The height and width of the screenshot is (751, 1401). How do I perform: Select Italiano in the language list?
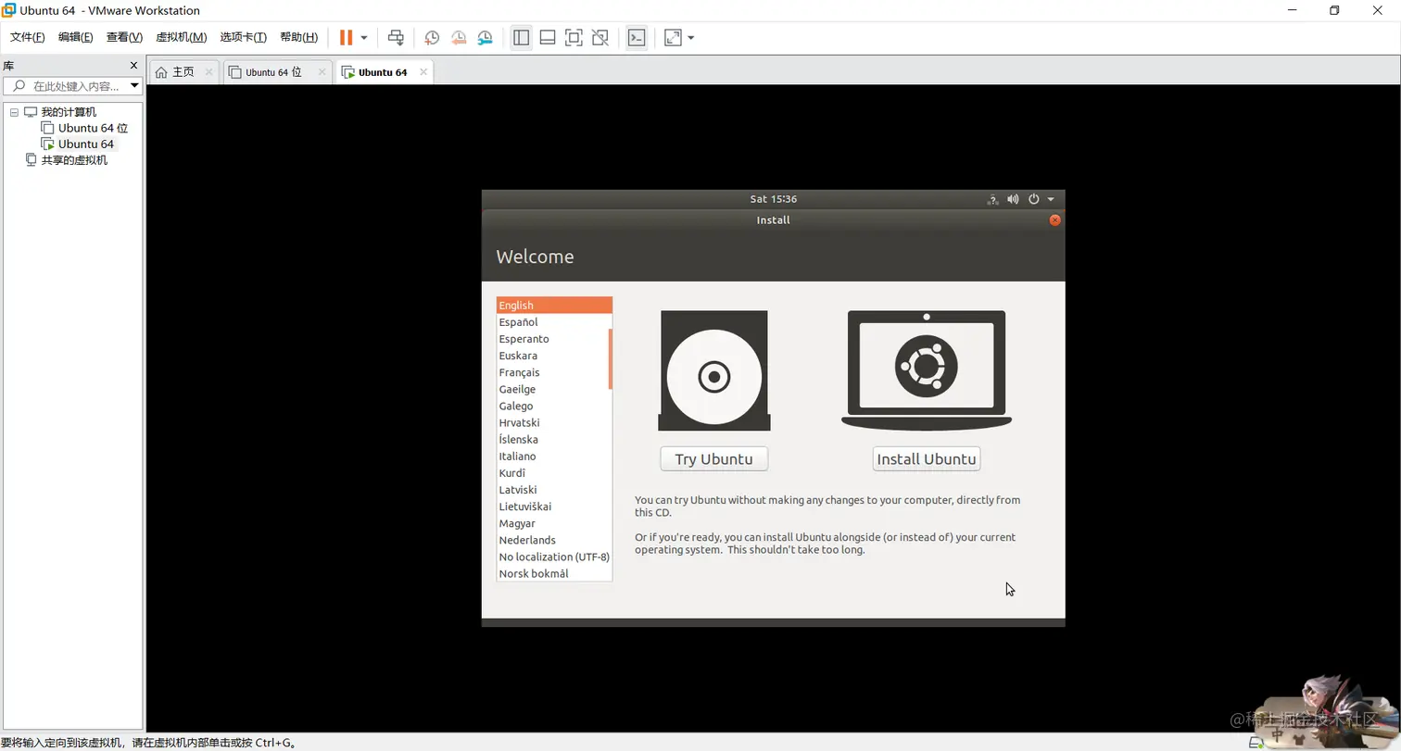click(552, 457)
